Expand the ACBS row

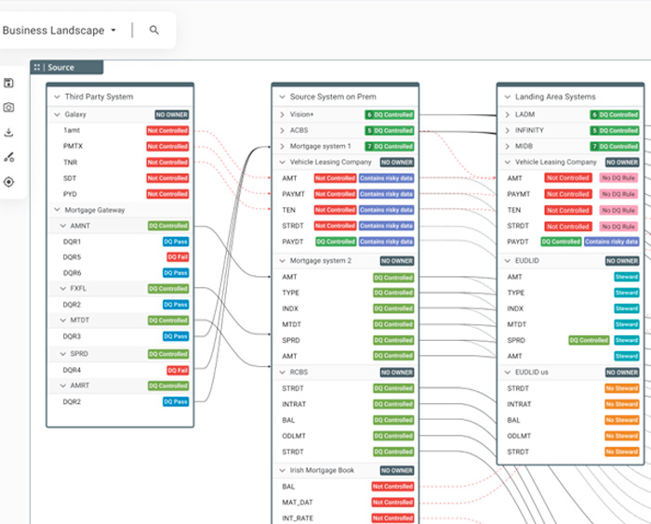click(282, 130)
